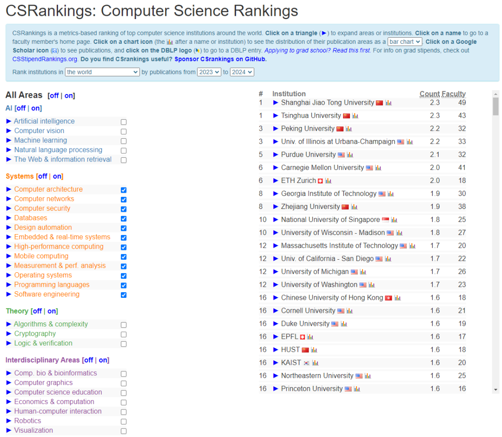Turn off all Systems areas
This screenshot has height=437, width=502.
[42, 176]
